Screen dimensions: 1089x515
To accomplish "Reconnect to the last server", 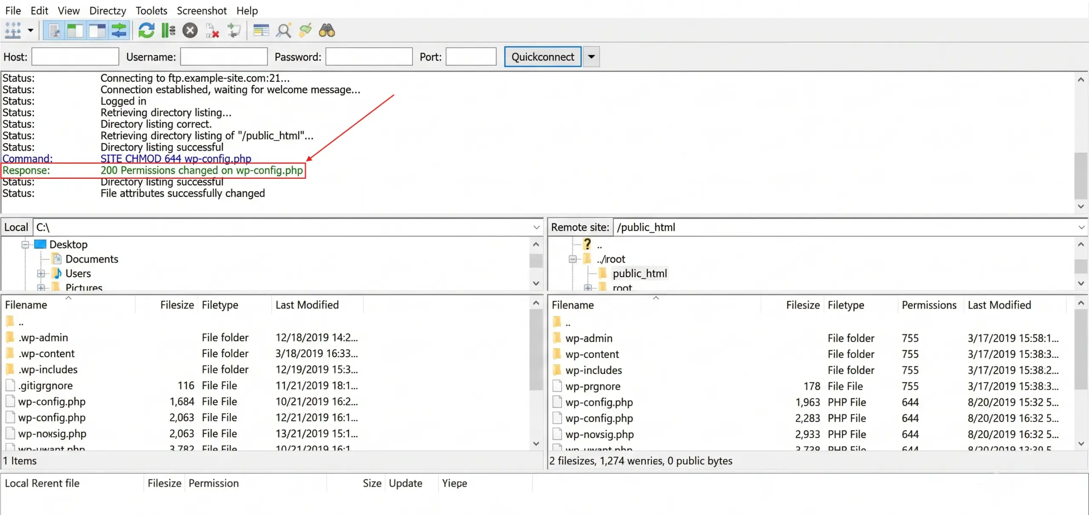I will pos(234,31).
